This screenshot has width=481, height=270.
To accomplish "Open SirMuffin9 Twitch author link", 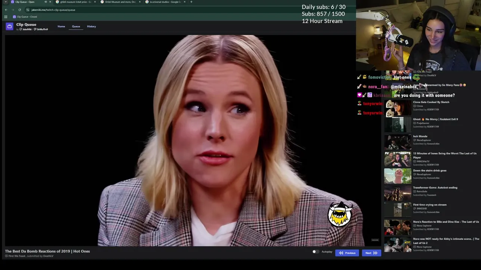I will click(x=41, y=29).
